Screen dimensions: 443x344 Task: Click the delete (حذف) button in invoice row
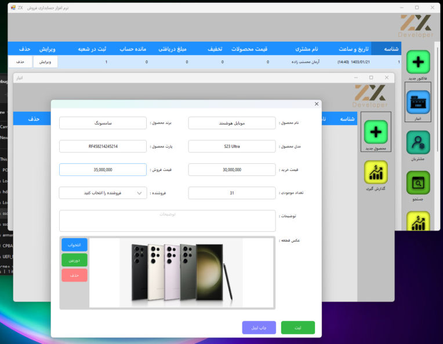[x=20, y=62]
